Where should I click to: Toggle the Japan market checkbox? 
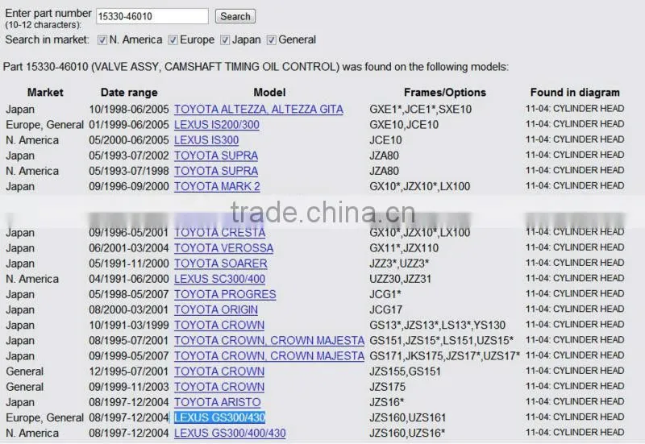click(x=225, y=39)
